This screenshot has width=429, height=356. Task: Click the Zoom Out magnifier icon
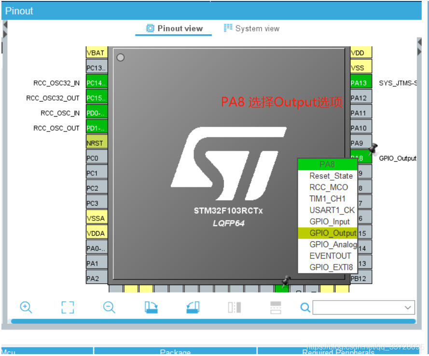(x=109, y=307)
